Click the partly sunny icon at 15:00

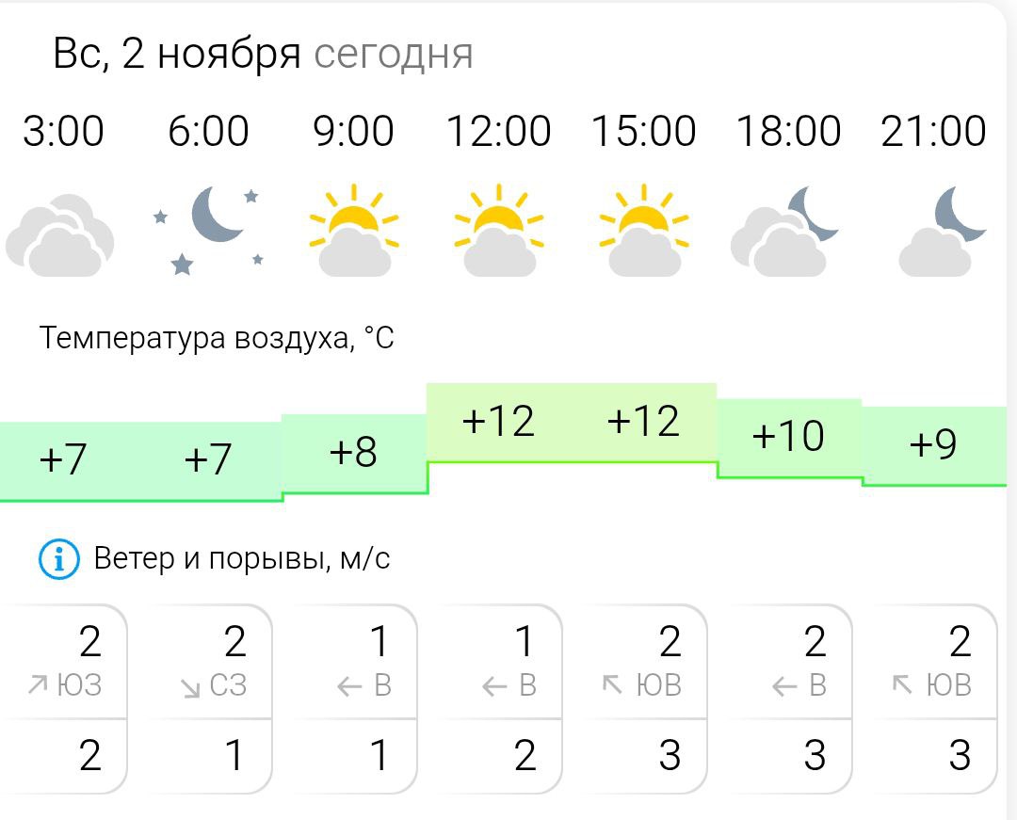[644, 231]
